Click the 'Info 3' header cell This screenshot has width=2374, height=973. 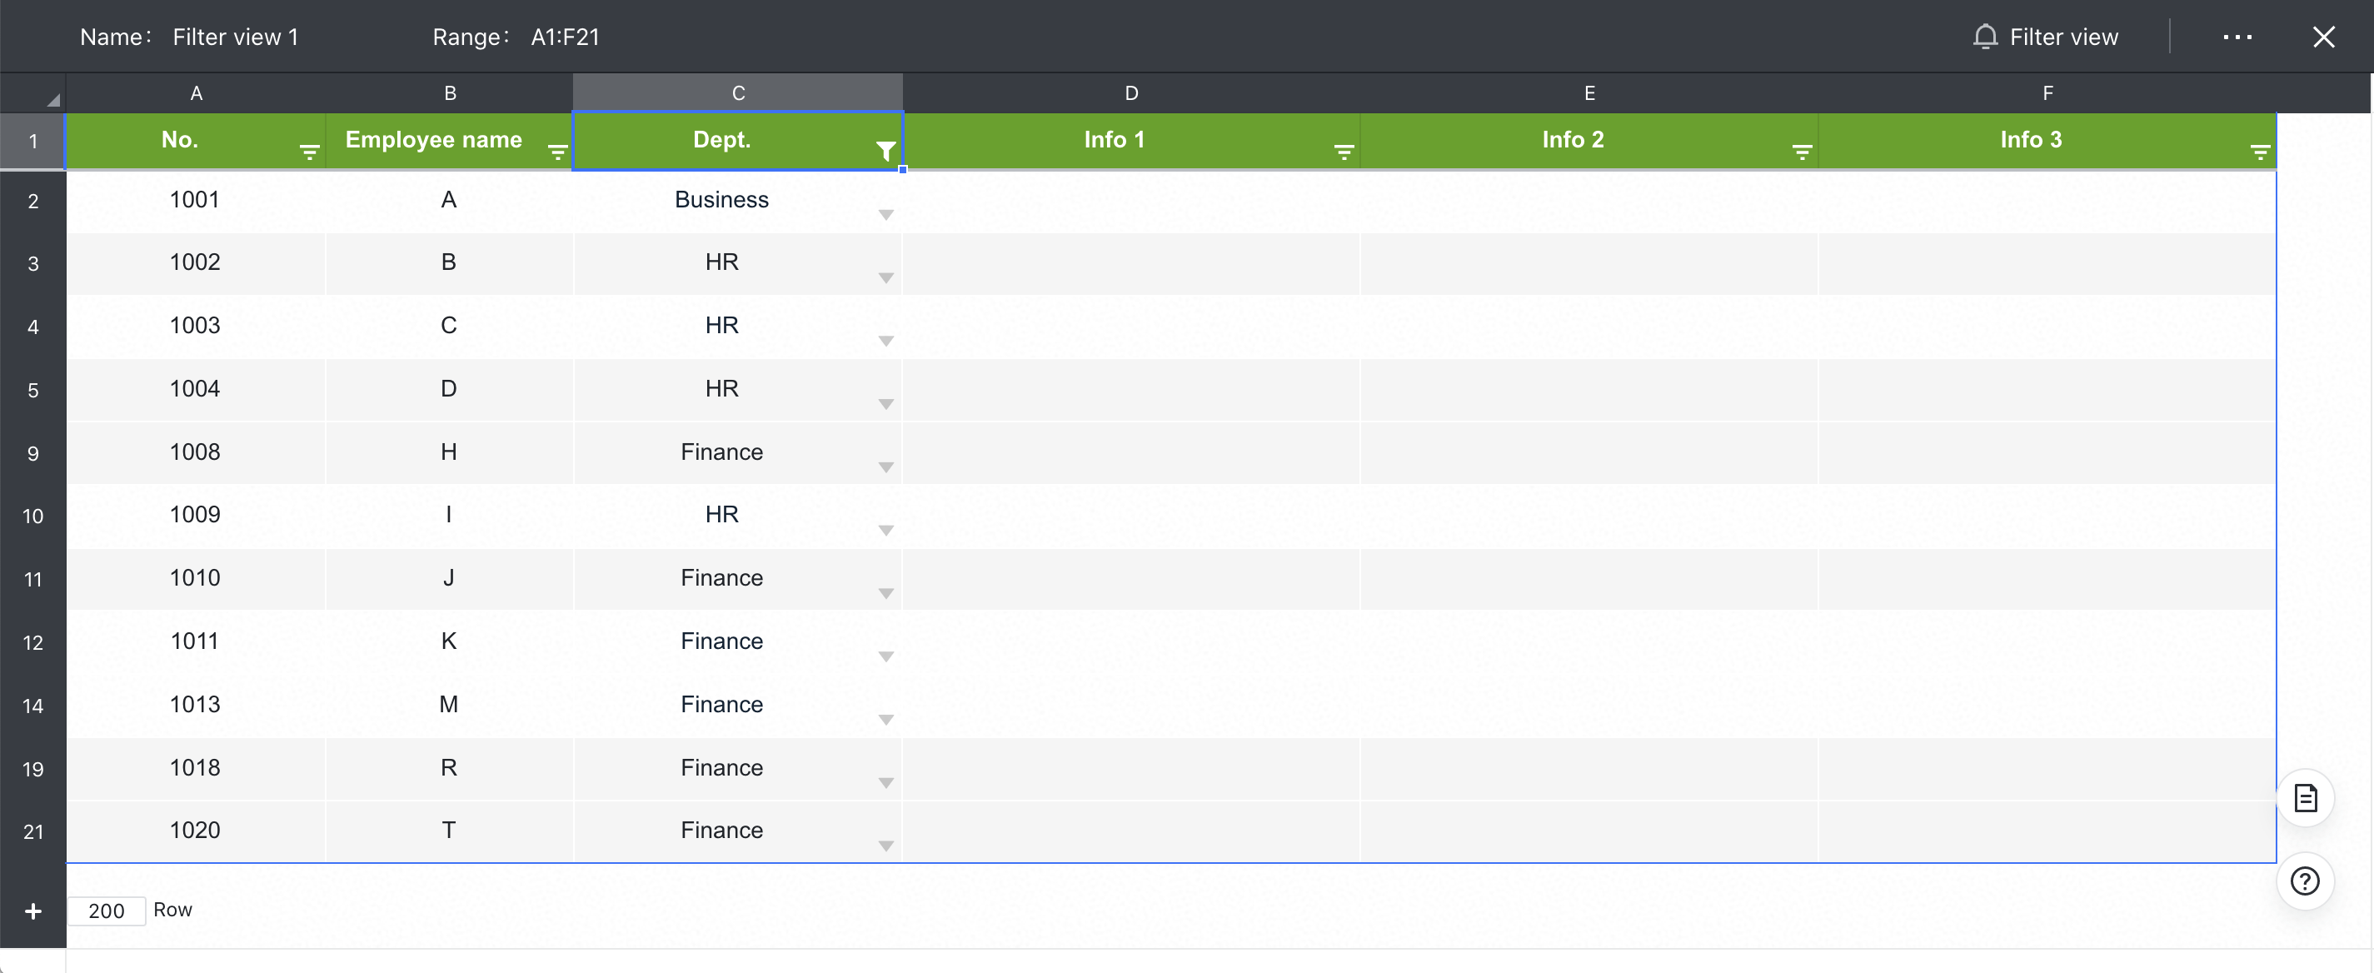point(2047,141)
